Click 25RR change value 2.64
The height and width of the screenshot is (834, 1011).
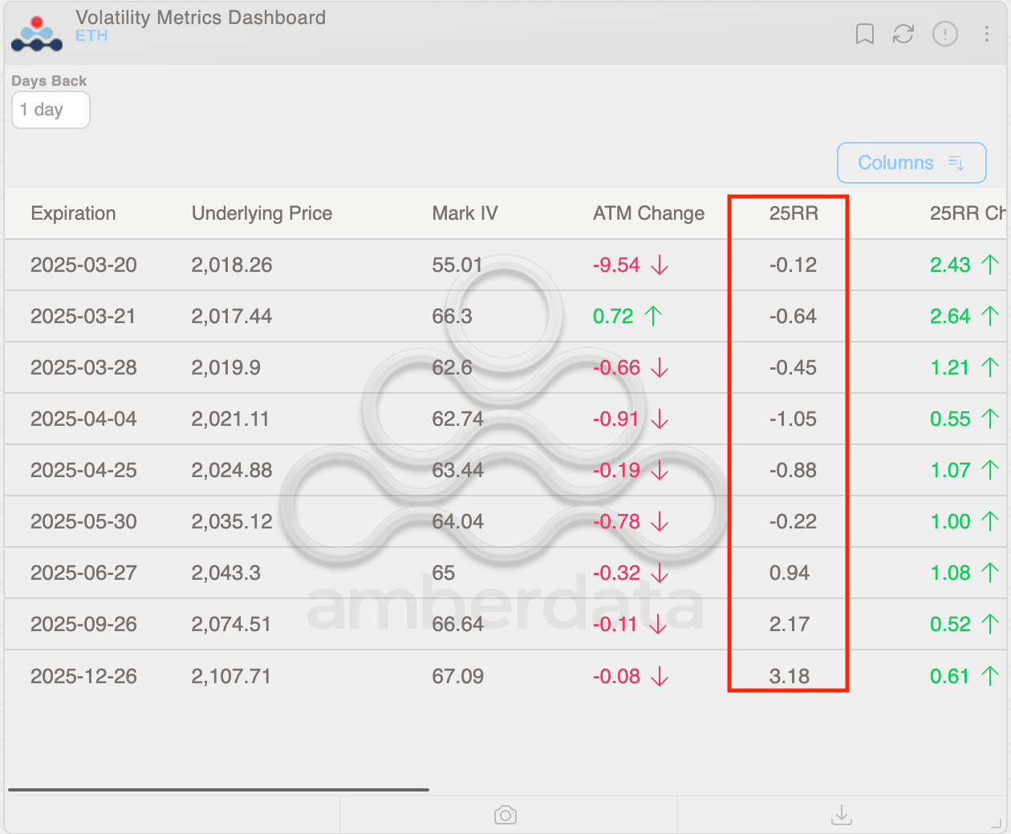click(x=950, y=316)
